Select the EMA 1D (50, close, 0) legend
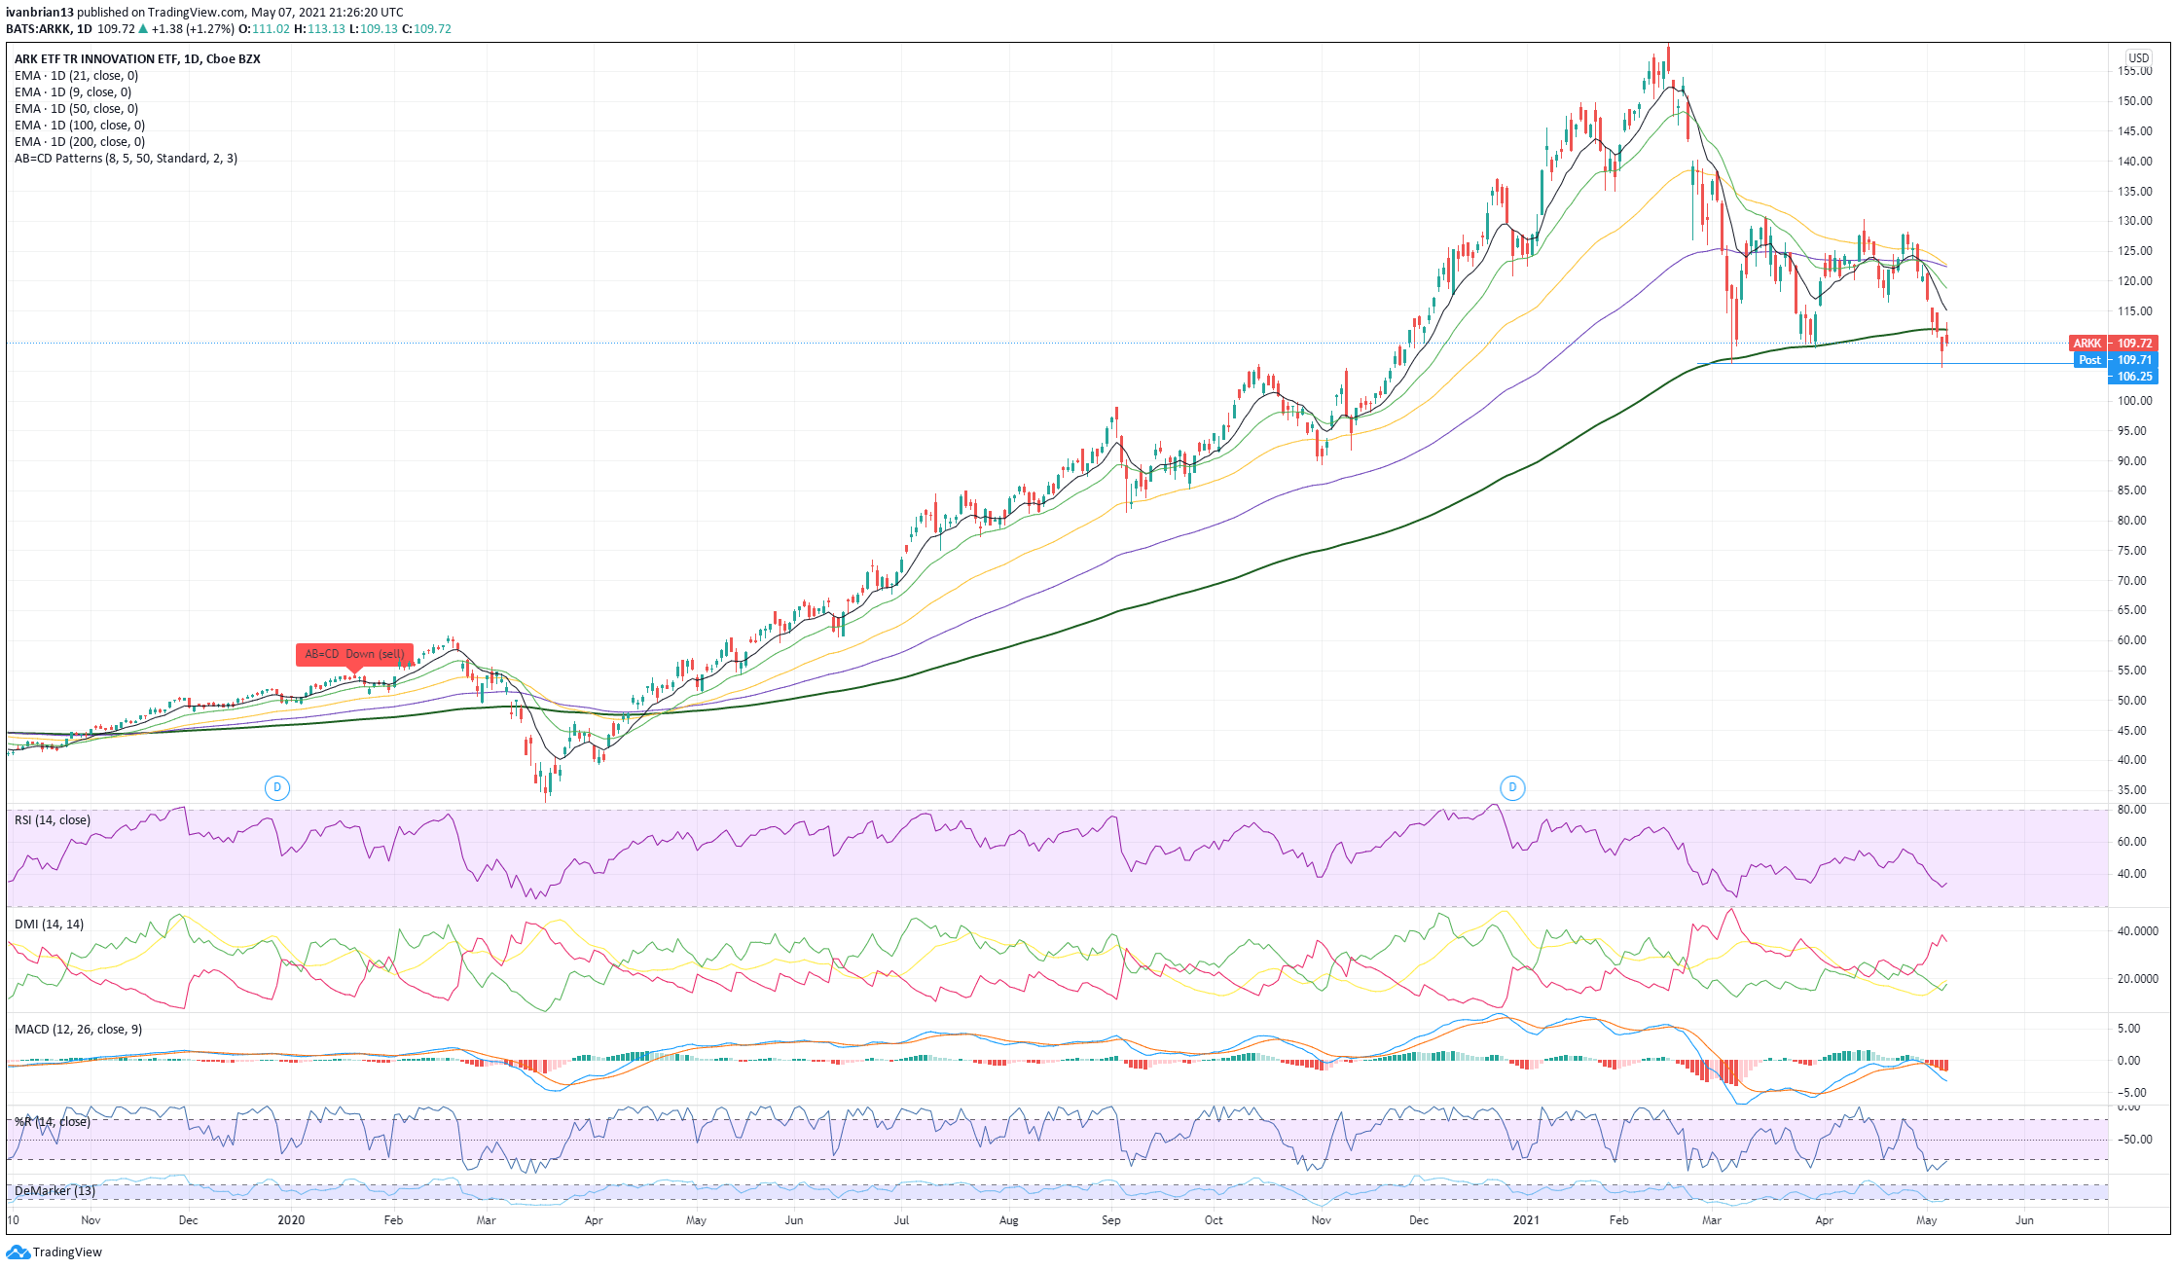 click(x=76, y=108)
